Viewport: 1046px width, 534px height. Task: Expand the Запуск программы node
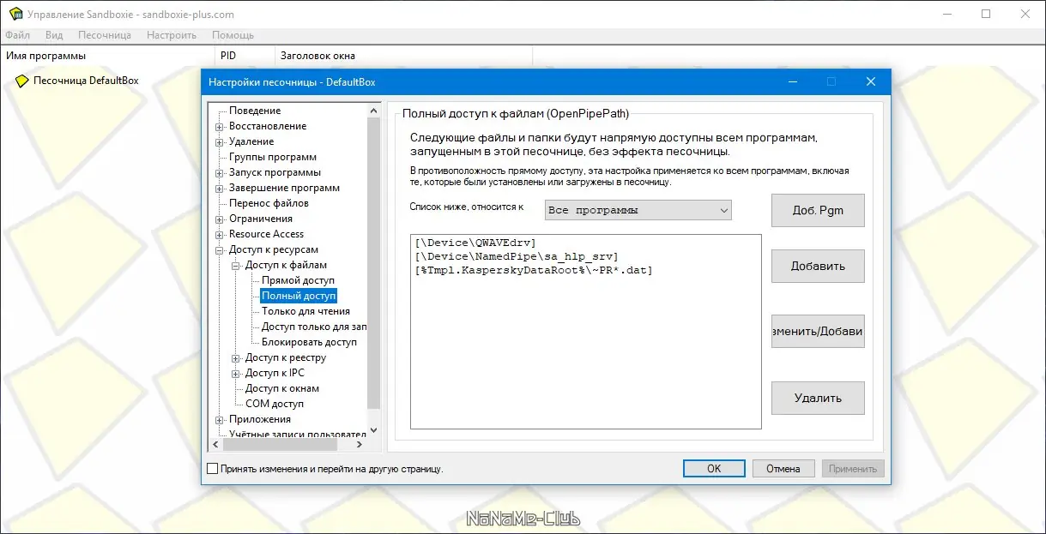point(220,172)
